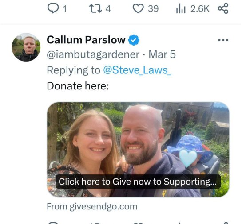Repost using the retweet arrows icon

click(95, 8)
